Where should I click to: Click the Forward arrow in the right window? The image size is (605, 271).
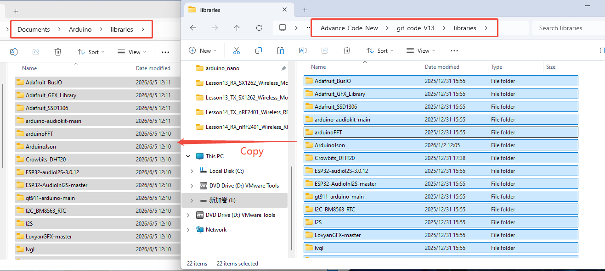tap(215, 28)
